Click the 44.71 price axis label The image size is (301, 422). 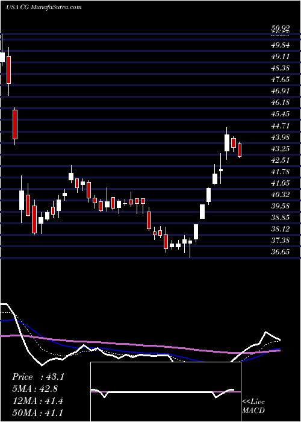(281, 125)
